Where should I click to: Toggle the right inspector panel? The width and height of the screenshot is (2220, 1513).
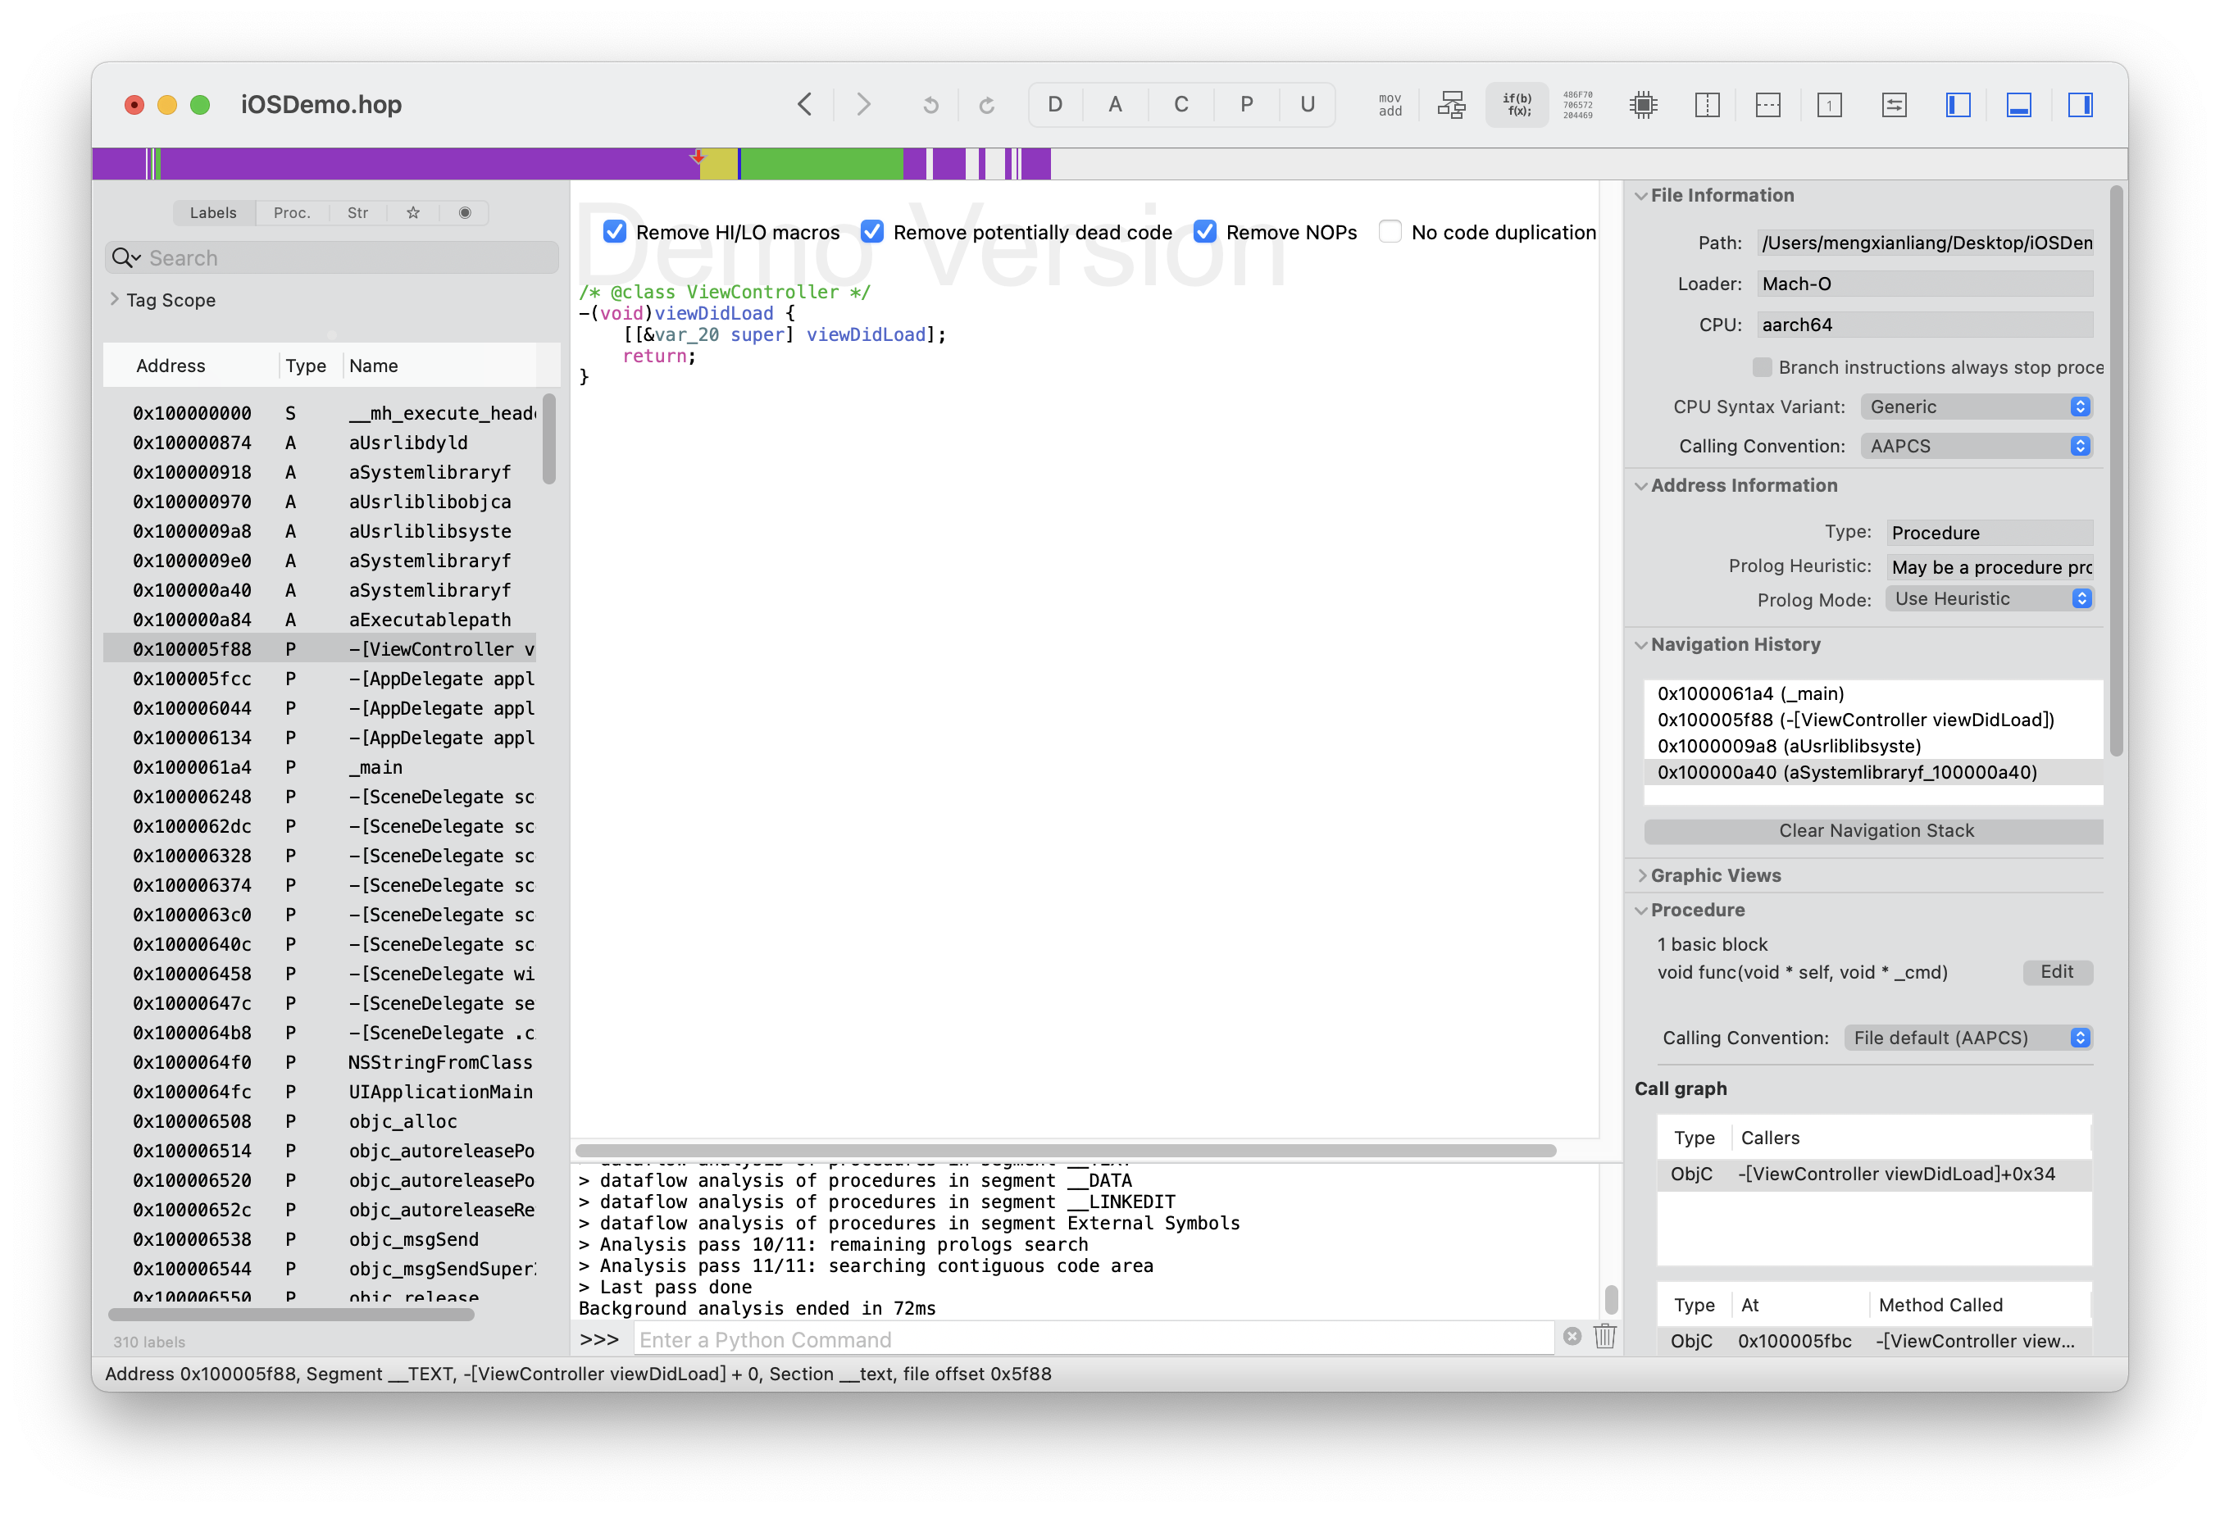click(x=2081, y=105)
